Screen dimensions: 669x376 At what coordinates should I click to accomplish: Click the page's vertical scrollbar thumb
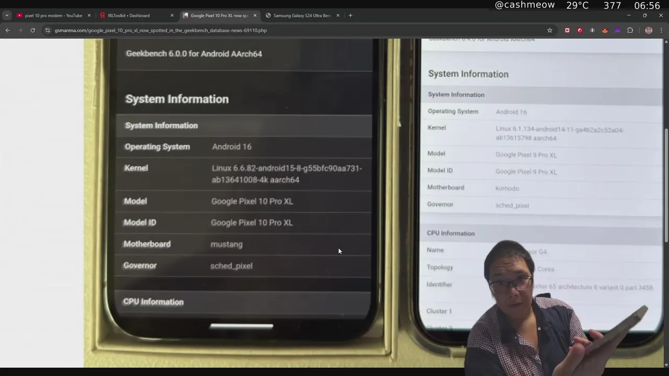(666, 184)
